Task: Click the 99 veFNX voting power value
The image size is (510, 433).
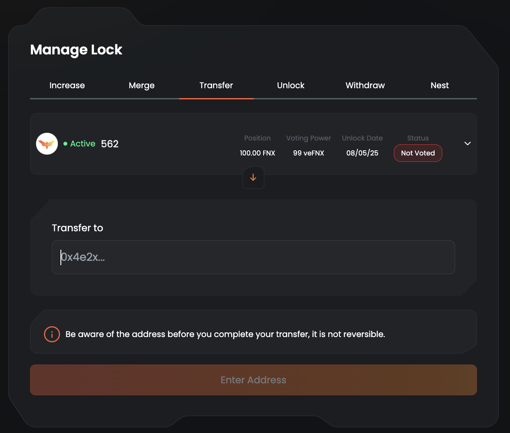Action: tap(309, 153)
